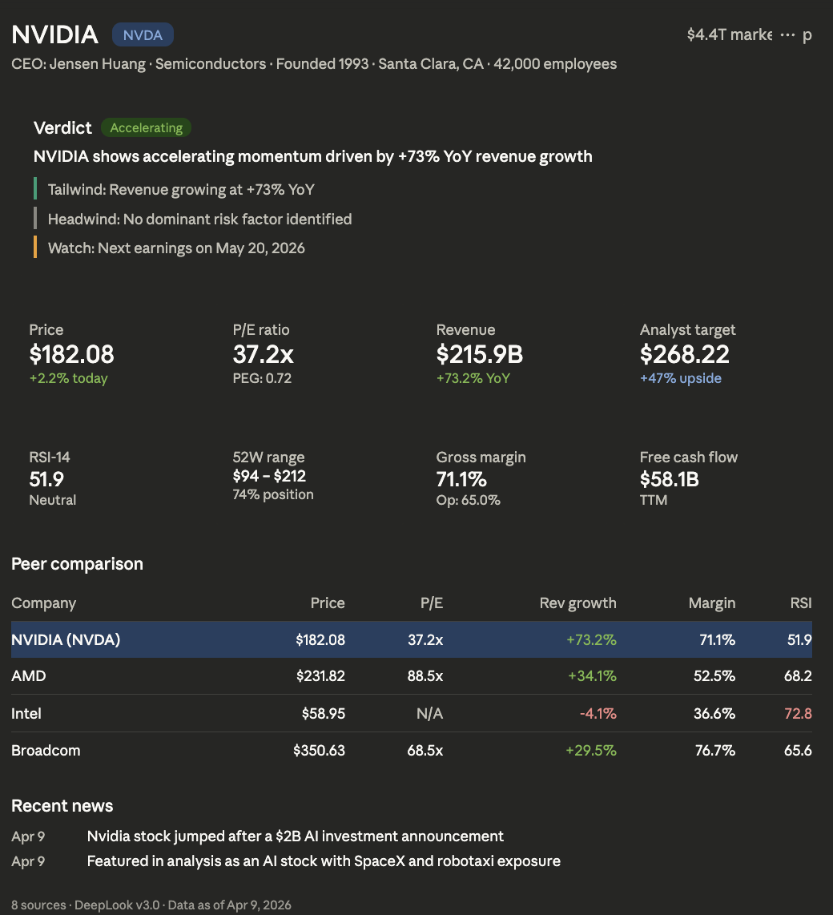Open the overflow menu next to market cap
The image size is (833, 915).
(x=787, y=34)
